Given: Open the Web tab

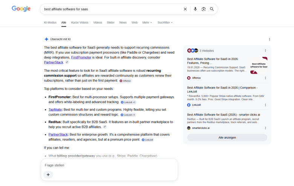Looking at the screenshot, I should point(135,23).
